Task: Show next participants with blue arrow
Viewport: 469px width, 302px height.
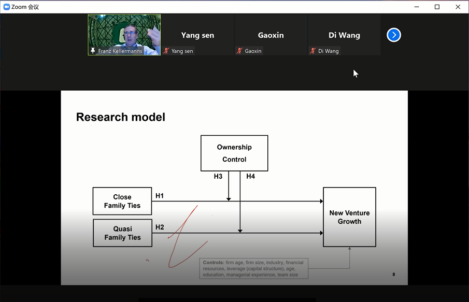Action: [394, 35]
